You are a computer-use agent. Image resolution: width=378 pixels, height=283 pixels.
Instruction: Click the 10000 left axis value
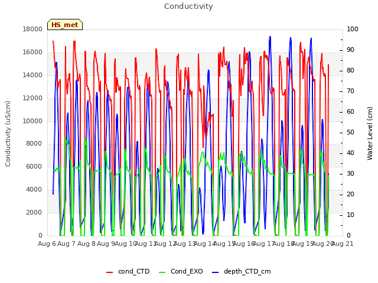click(x=32, y=121)
